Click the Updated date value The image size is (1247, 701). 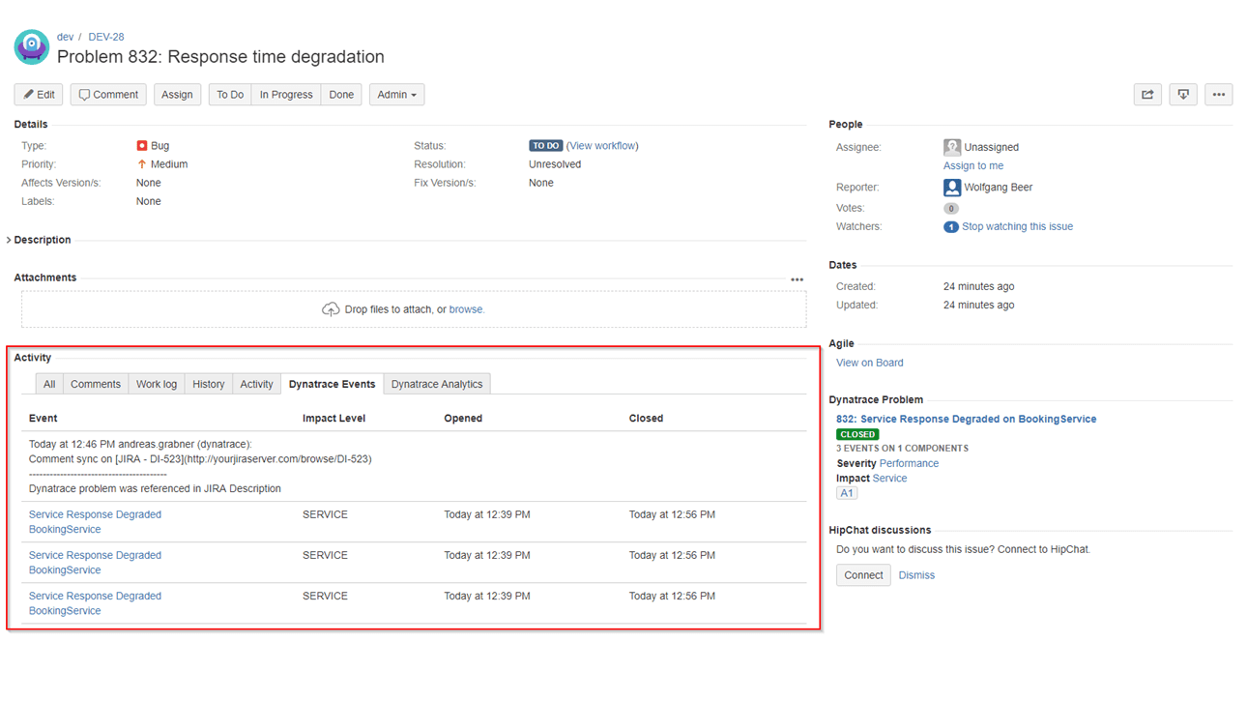pos(978,306)
